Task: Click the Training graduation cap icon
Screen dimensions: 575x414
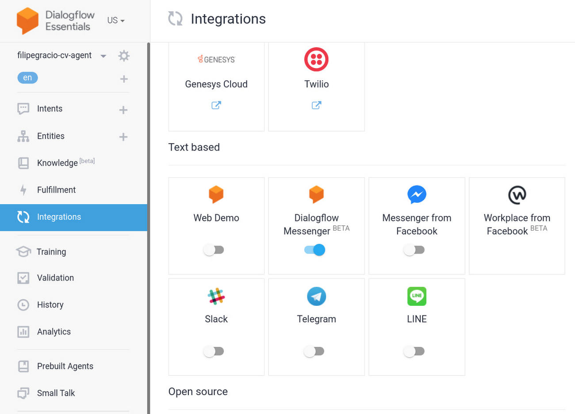Action: [x=23, y=251]
